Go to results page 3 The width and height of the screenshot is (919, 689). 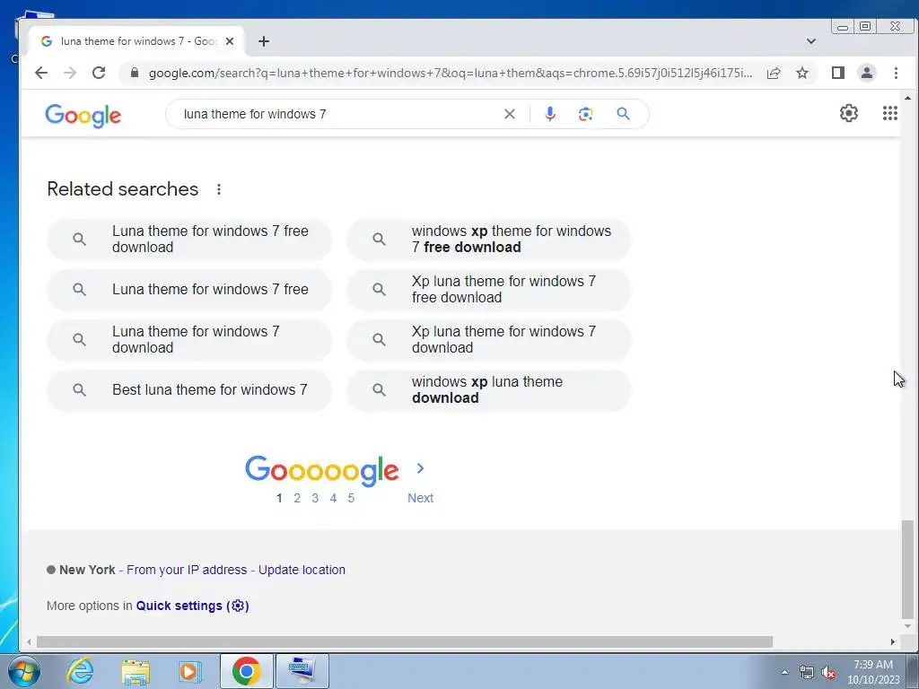(x=315, y=498)
